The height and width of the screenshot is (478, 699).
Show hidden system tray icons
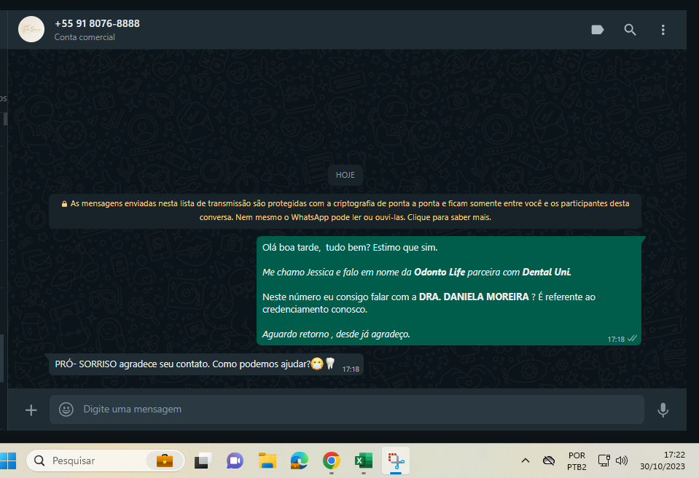pos(526,461)
